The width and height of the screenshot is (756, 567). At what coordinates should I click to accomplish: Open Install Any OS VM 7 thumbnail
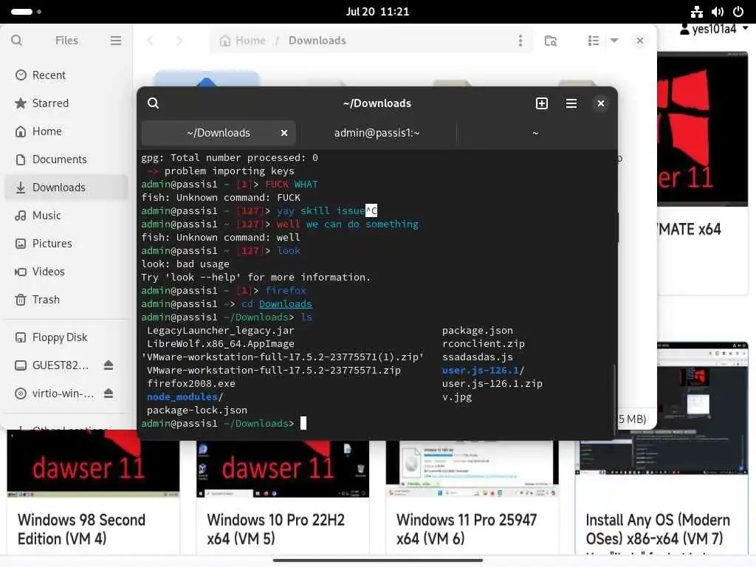(661, 410)
